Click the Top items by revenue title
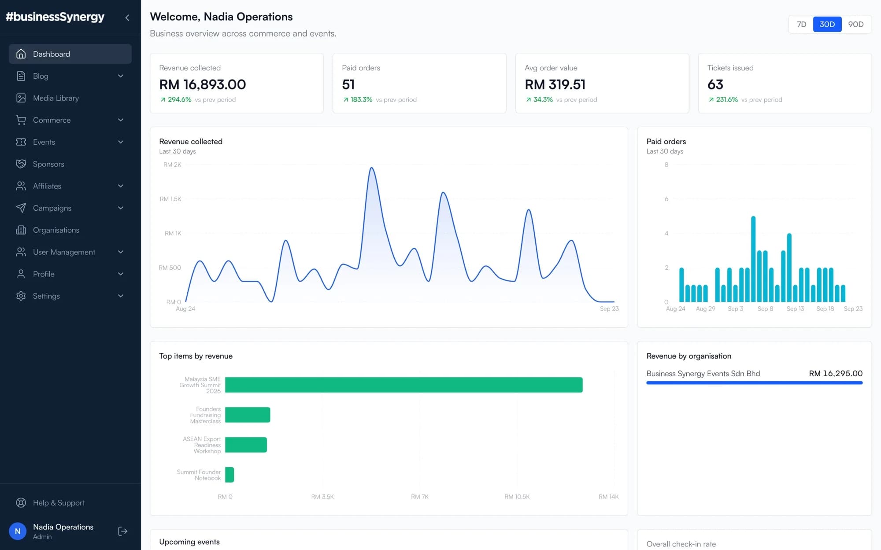The height and width of the screenshot is (550, 881). [x=196, y=356]
